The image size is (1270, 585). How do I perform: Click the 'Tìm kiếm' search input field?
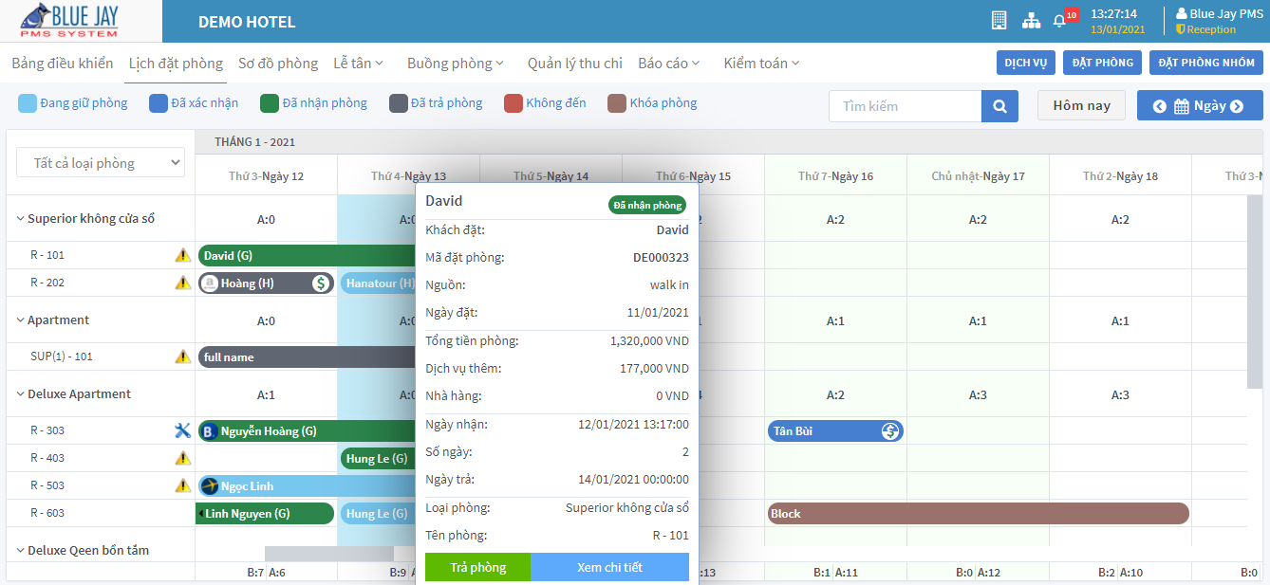[x=905, y=106]
